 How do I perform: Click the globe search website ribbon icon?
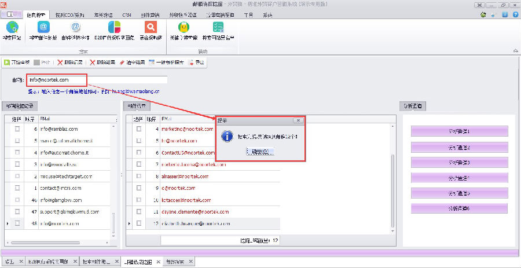(12, 28)
